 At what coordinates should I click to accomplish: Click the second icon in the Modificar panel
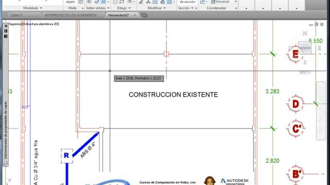coord(148,2)
